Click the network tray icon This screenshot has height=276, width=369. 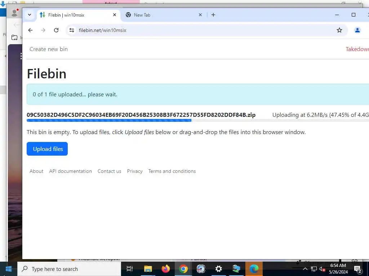[314, 269]
